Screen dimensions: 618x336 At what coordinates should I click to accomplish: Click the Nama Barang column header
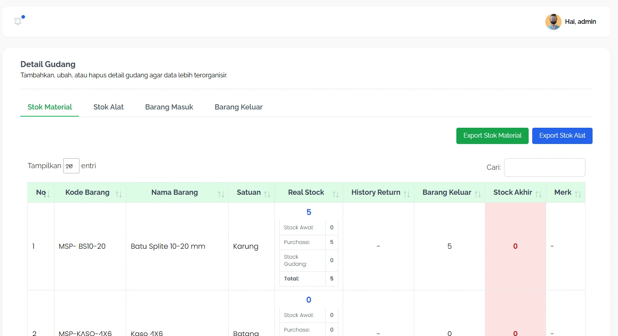point(177,192)
